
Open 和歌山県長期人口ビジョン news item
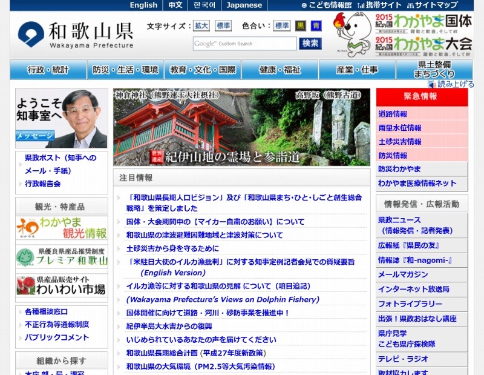pyautogui.click(x=244, y=203)
